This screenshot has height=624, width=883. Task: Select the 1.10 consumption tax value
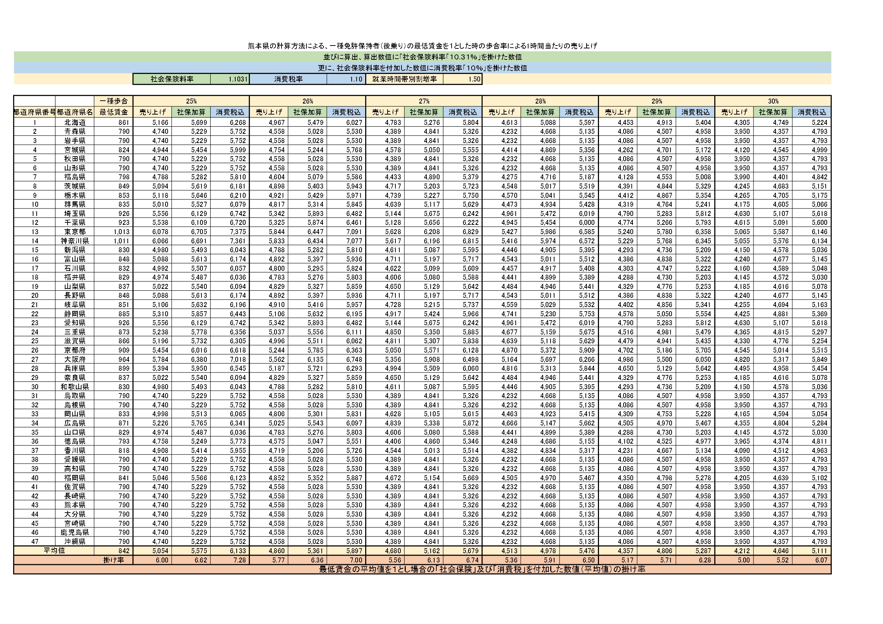point(347,79)
